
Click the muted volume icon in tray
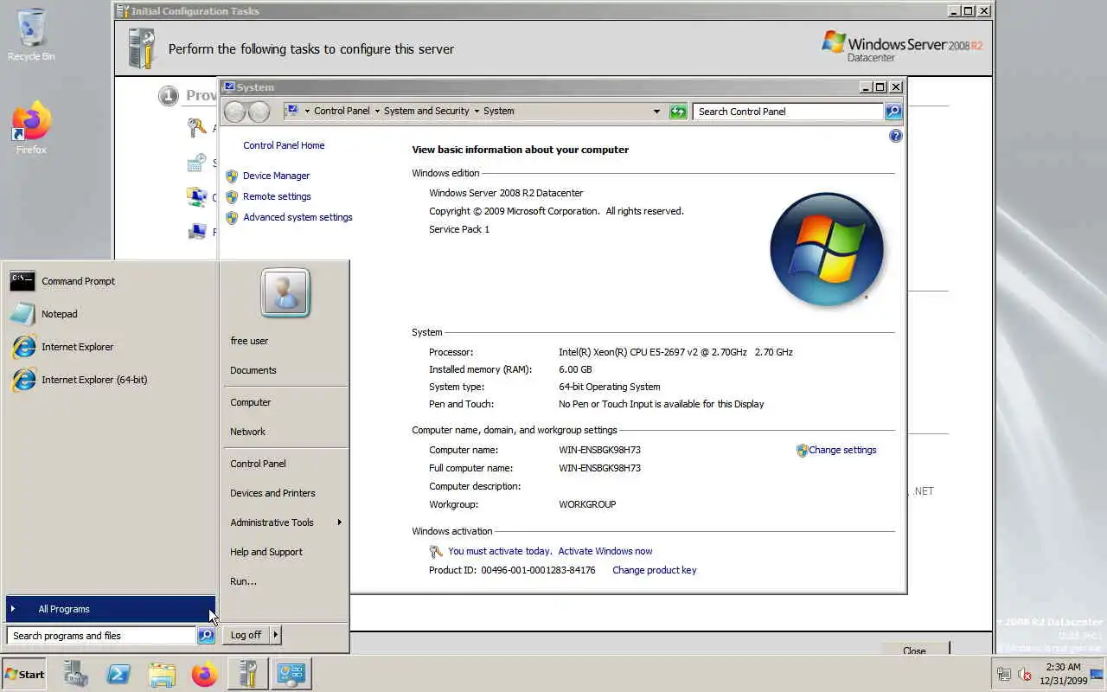click(1025, 674)
